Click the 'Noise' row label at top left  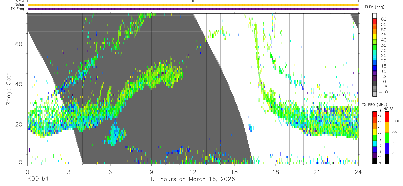pyautogui.click(x=19, y=5)
